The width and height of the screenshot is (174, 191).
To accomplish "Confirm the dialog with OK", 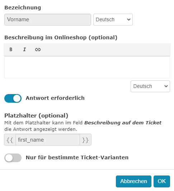I will tap(162, 181).
